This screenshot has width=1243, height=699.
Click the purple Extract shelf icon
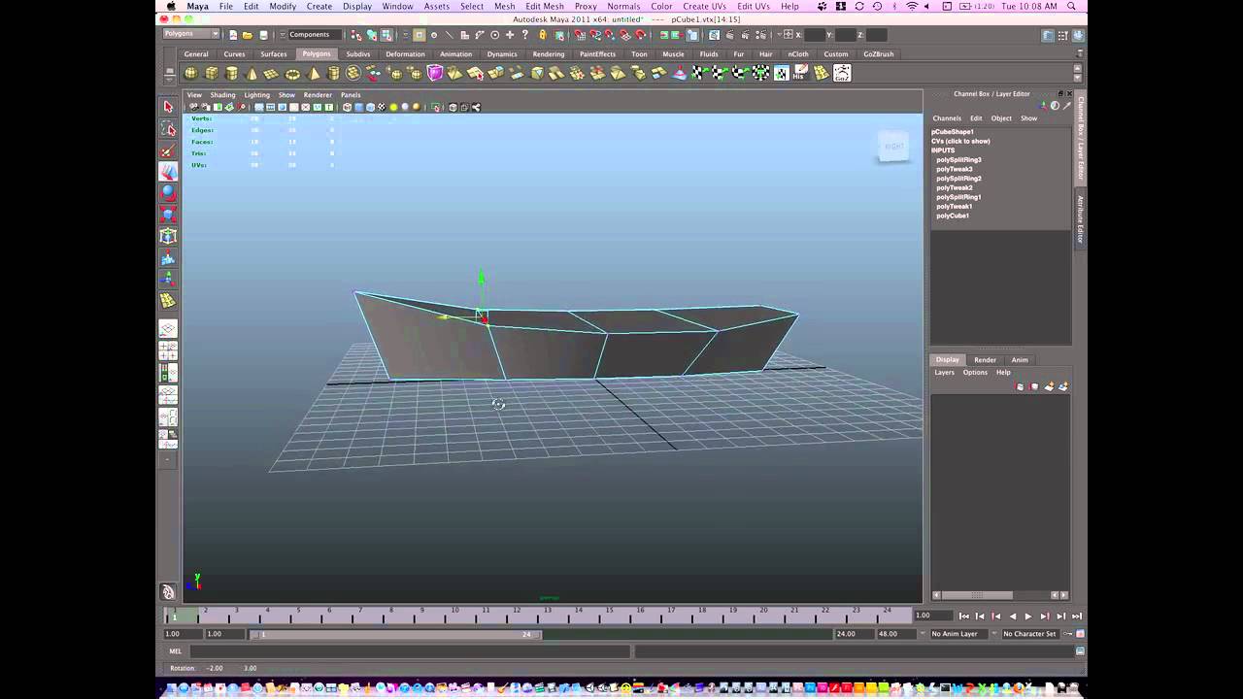point(435,73)
